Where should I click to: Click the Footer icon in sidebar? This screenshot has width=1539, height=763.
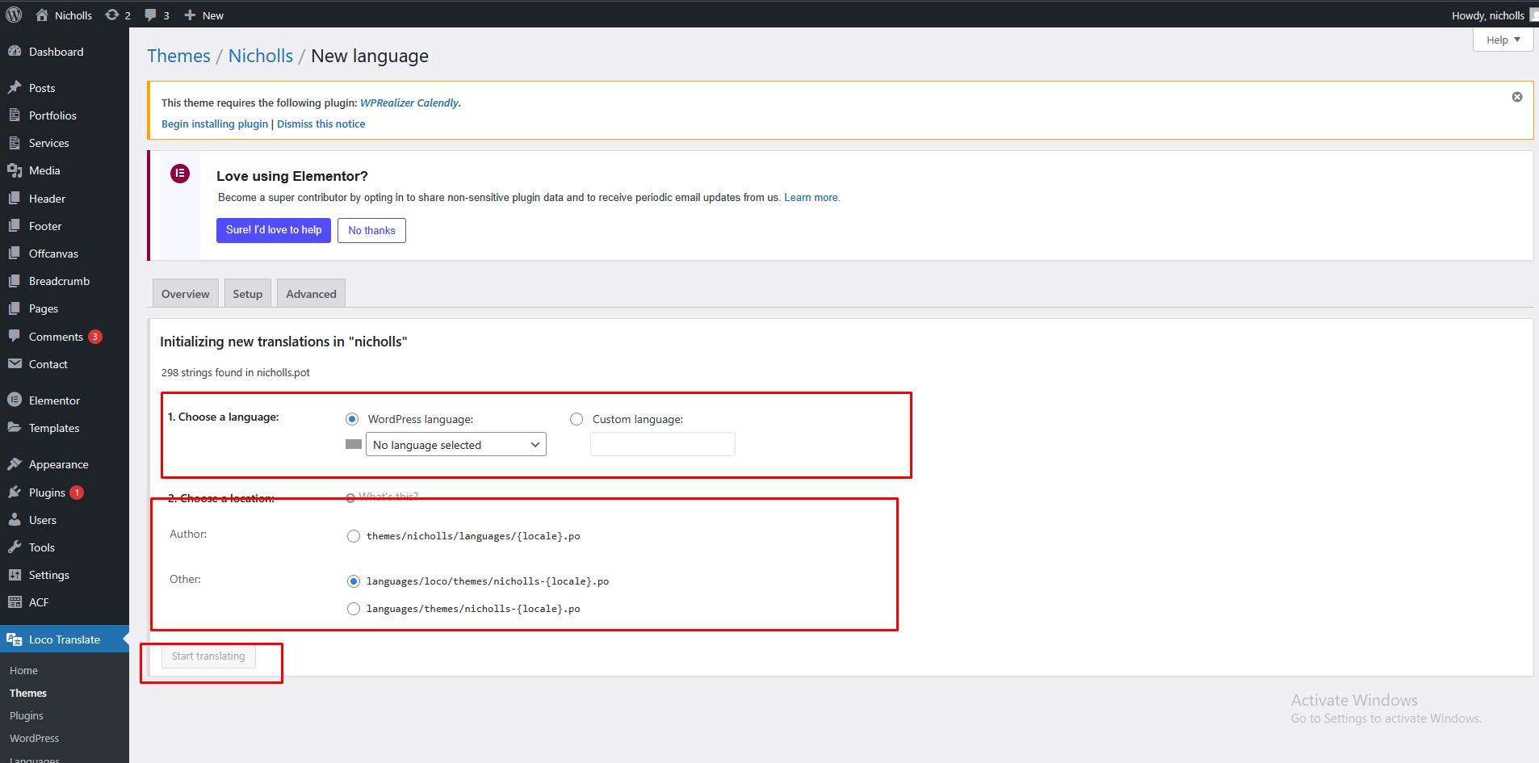[x=15, y=225]
